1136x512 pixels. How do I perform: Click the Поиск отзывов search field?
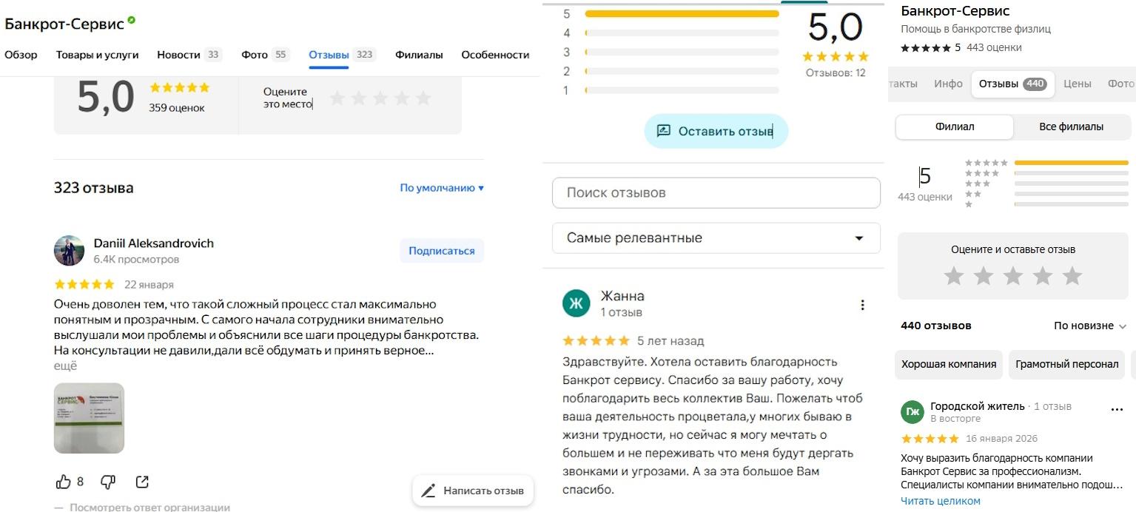716,193
